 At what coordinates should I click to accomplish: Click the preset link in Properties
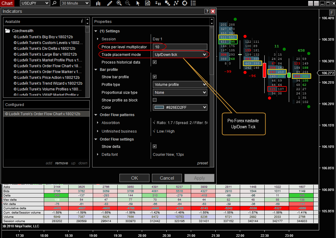(x=202, y=163)
